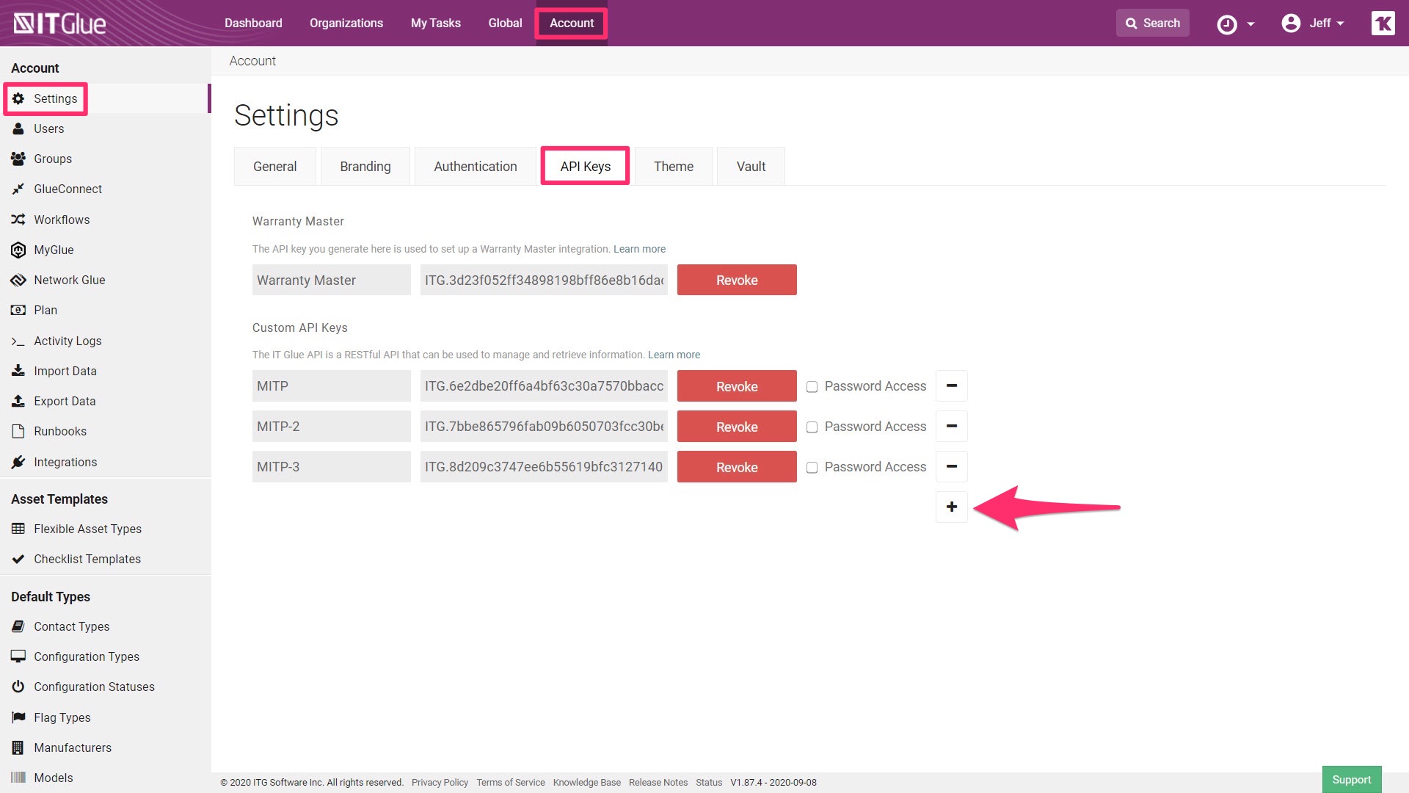
Task: Revoke the Warranty Master API key
Action: coord(736,280)
